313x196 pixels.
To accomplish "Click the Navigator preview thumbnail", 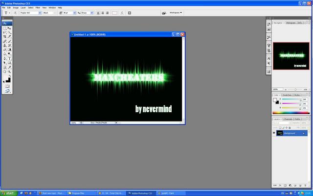I will [291, 56].
